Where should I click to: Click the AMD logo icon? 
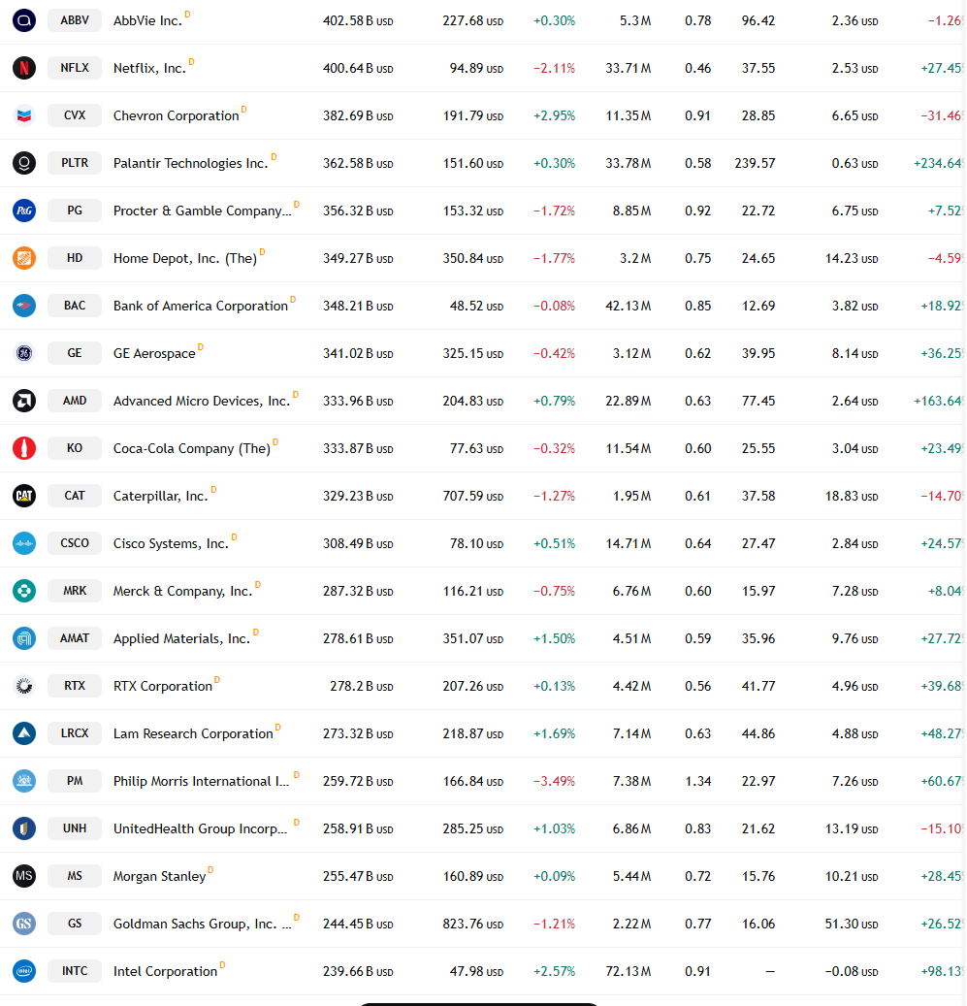point(24,401)
